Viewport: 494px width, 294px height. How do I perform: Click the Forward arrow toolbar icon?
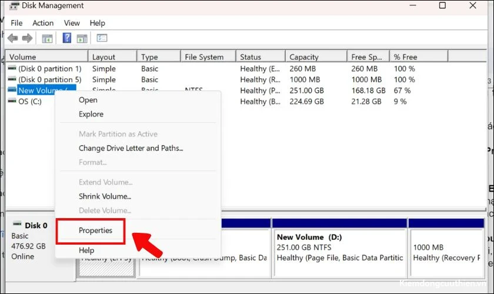pyautogui.click(x=27, y=38)
